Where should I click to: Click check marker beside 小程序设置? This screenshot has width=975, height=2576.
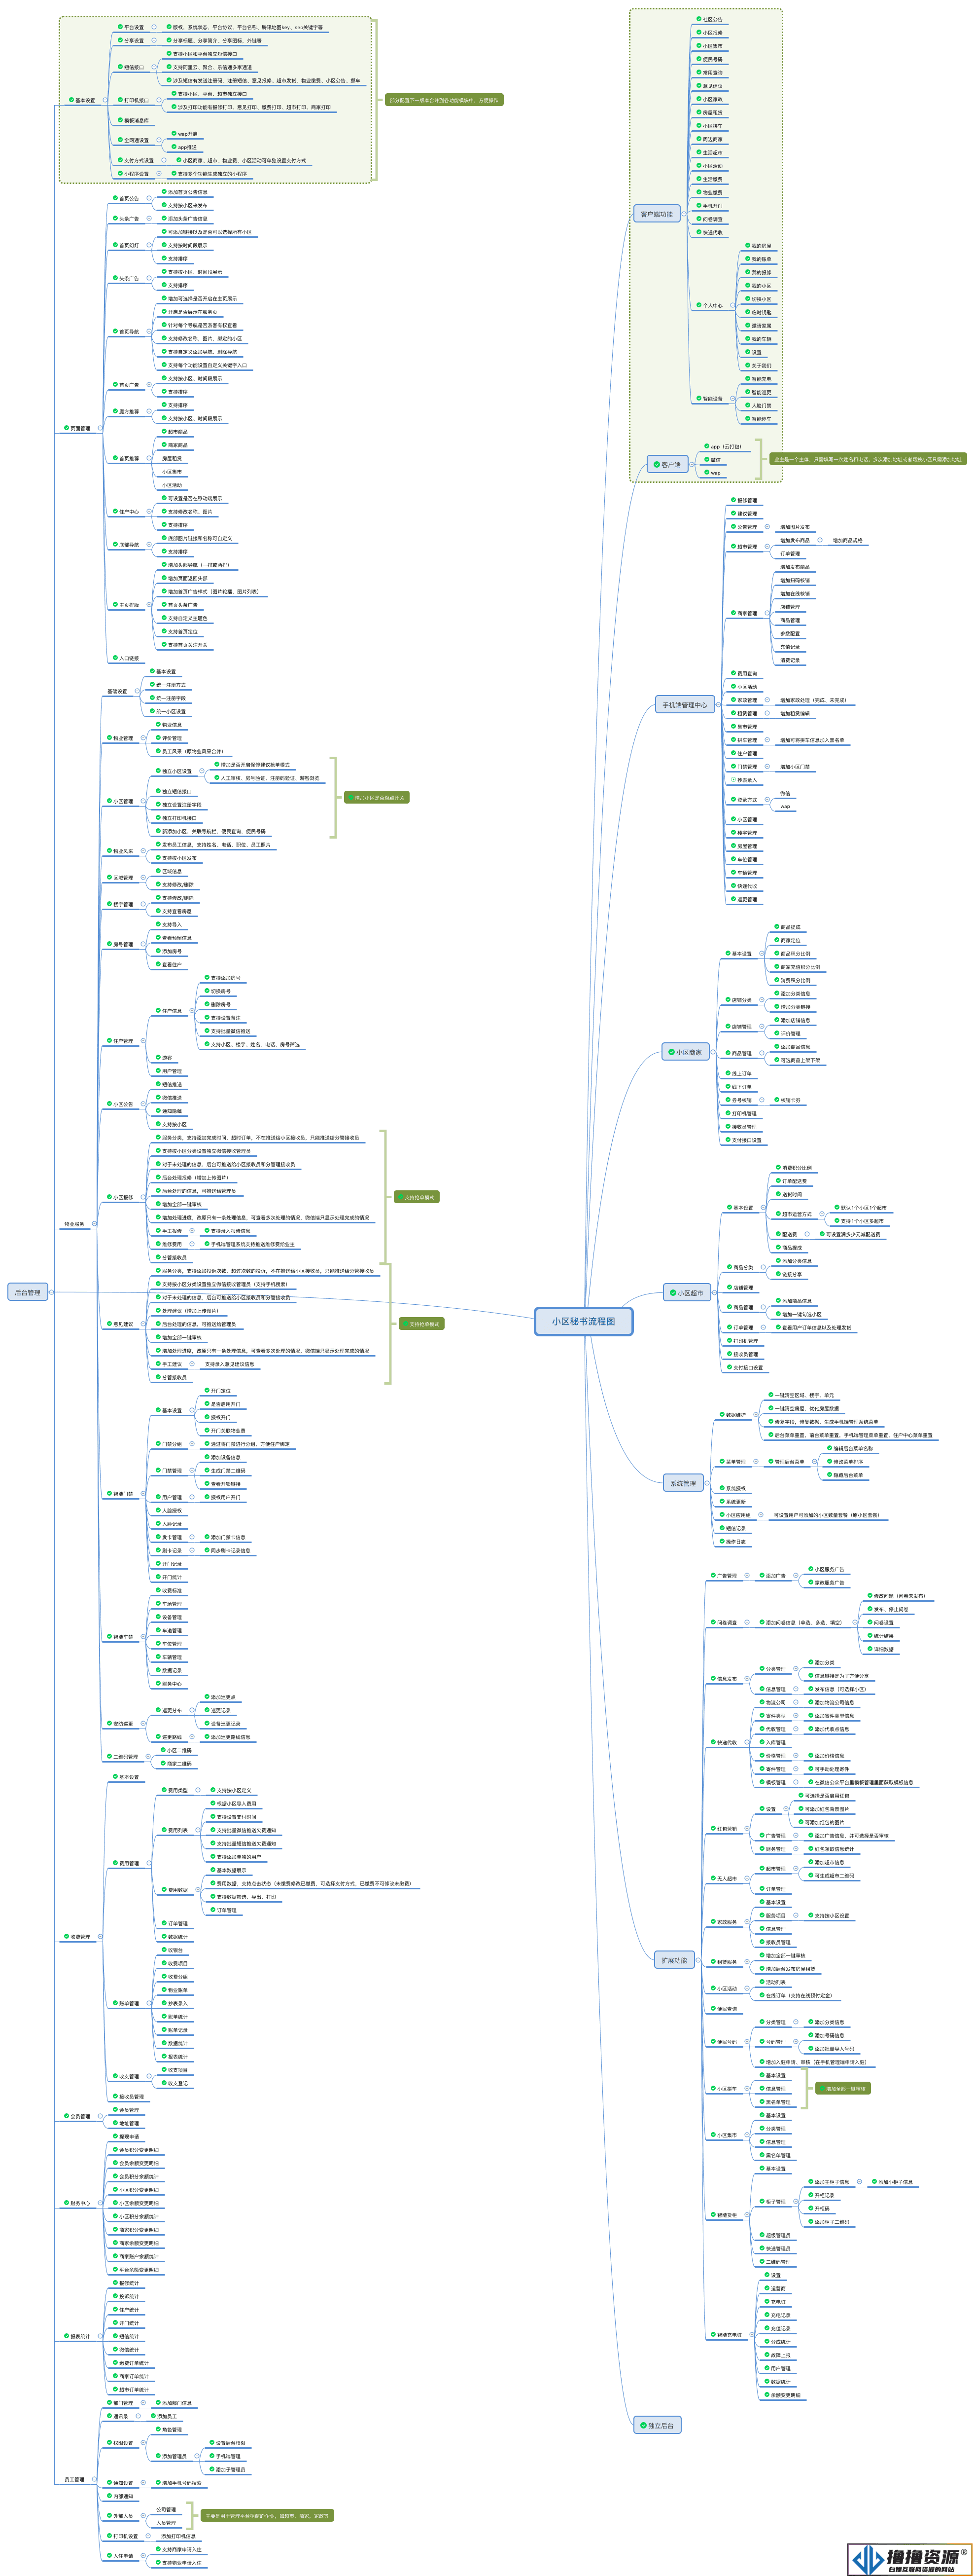(x=120, y=173)
